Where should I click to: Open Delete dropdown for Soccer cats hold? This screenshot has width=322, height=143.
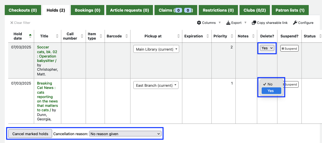267,48
